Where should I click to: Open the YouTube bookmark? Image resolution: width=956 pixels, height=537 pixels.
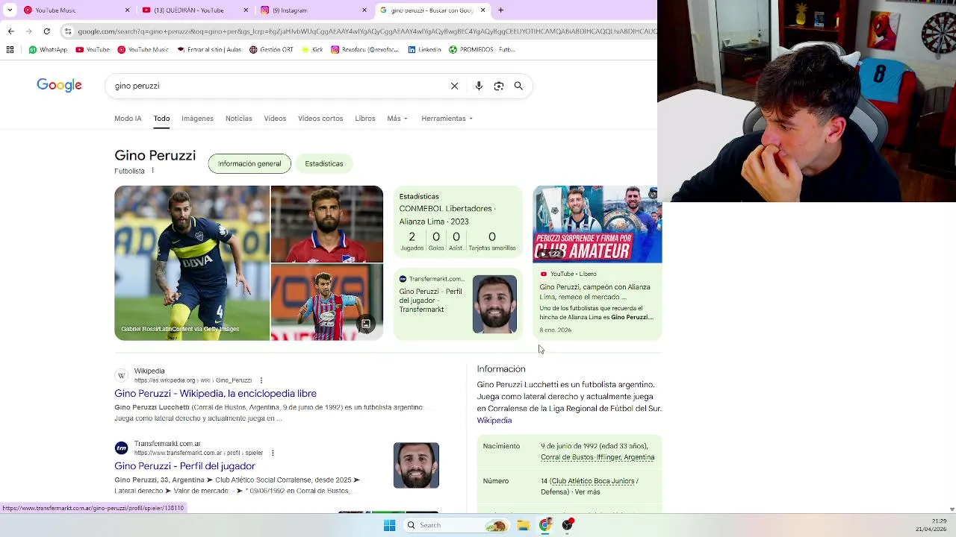(x=93, y=50)
